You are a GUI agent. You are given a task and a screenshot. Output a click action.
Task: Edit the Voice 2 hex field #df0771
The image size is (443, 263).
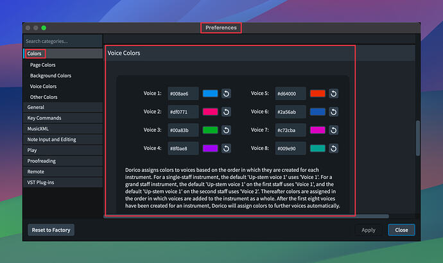(183, 112)
